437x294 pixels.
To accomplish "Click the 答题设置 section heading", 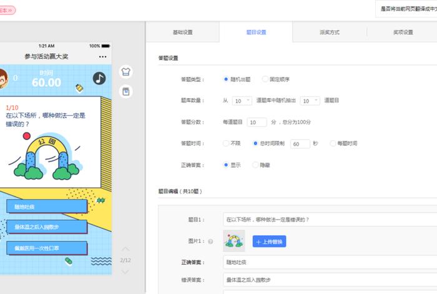I will [x=168, y=58].
